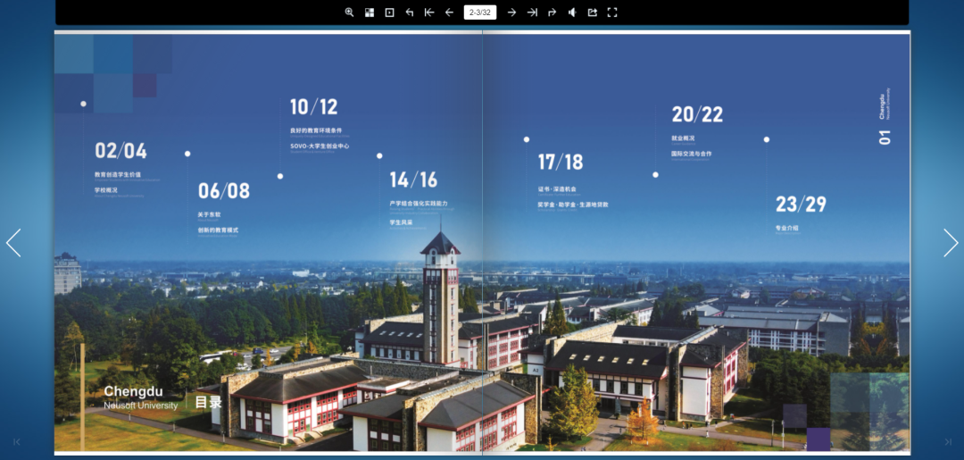964x460 pixels.
Task: Jump to the first page
Action: tap(429, 13)
